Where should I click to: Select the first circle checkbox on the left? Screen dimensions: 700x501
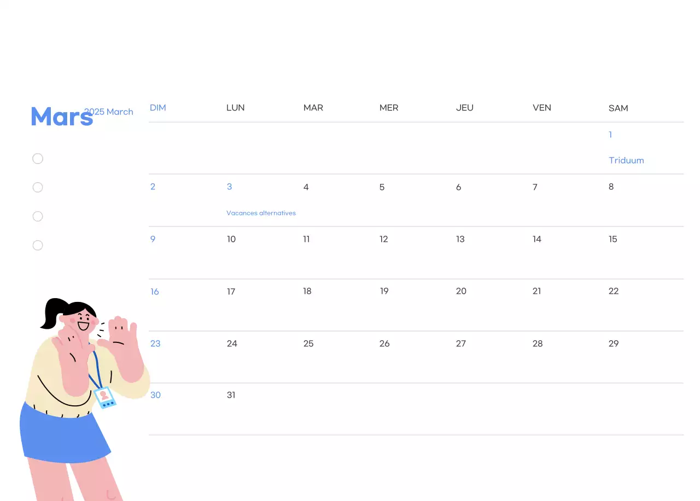click(38, 159)
